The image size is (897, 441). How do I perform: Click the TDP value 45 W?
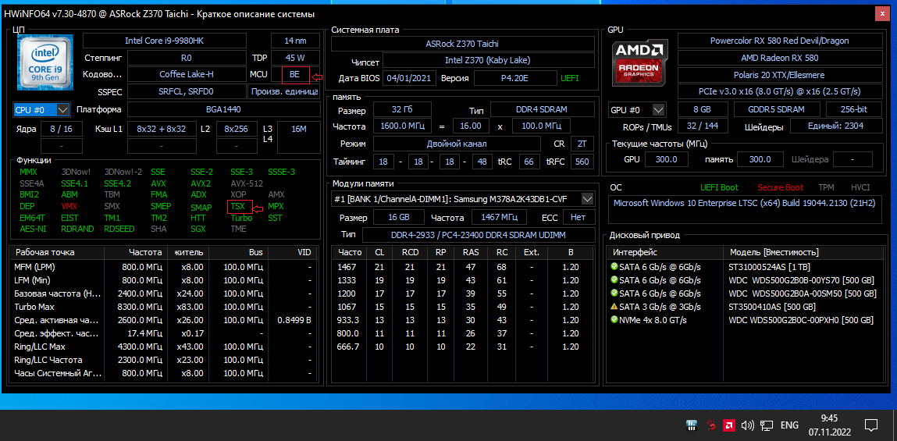tap(295, 58)
